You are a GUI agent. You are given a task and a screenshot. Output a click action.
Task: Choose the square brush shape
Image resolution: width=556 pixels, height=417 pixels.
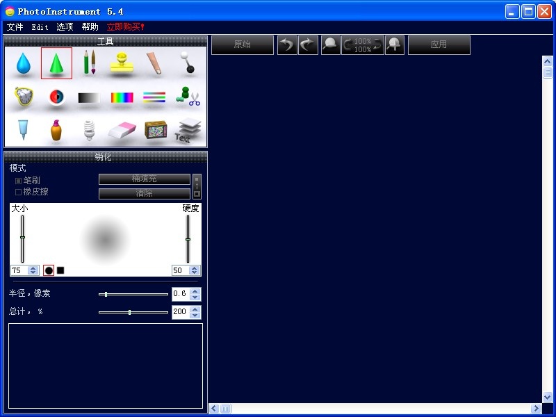[x=60, y=270]
